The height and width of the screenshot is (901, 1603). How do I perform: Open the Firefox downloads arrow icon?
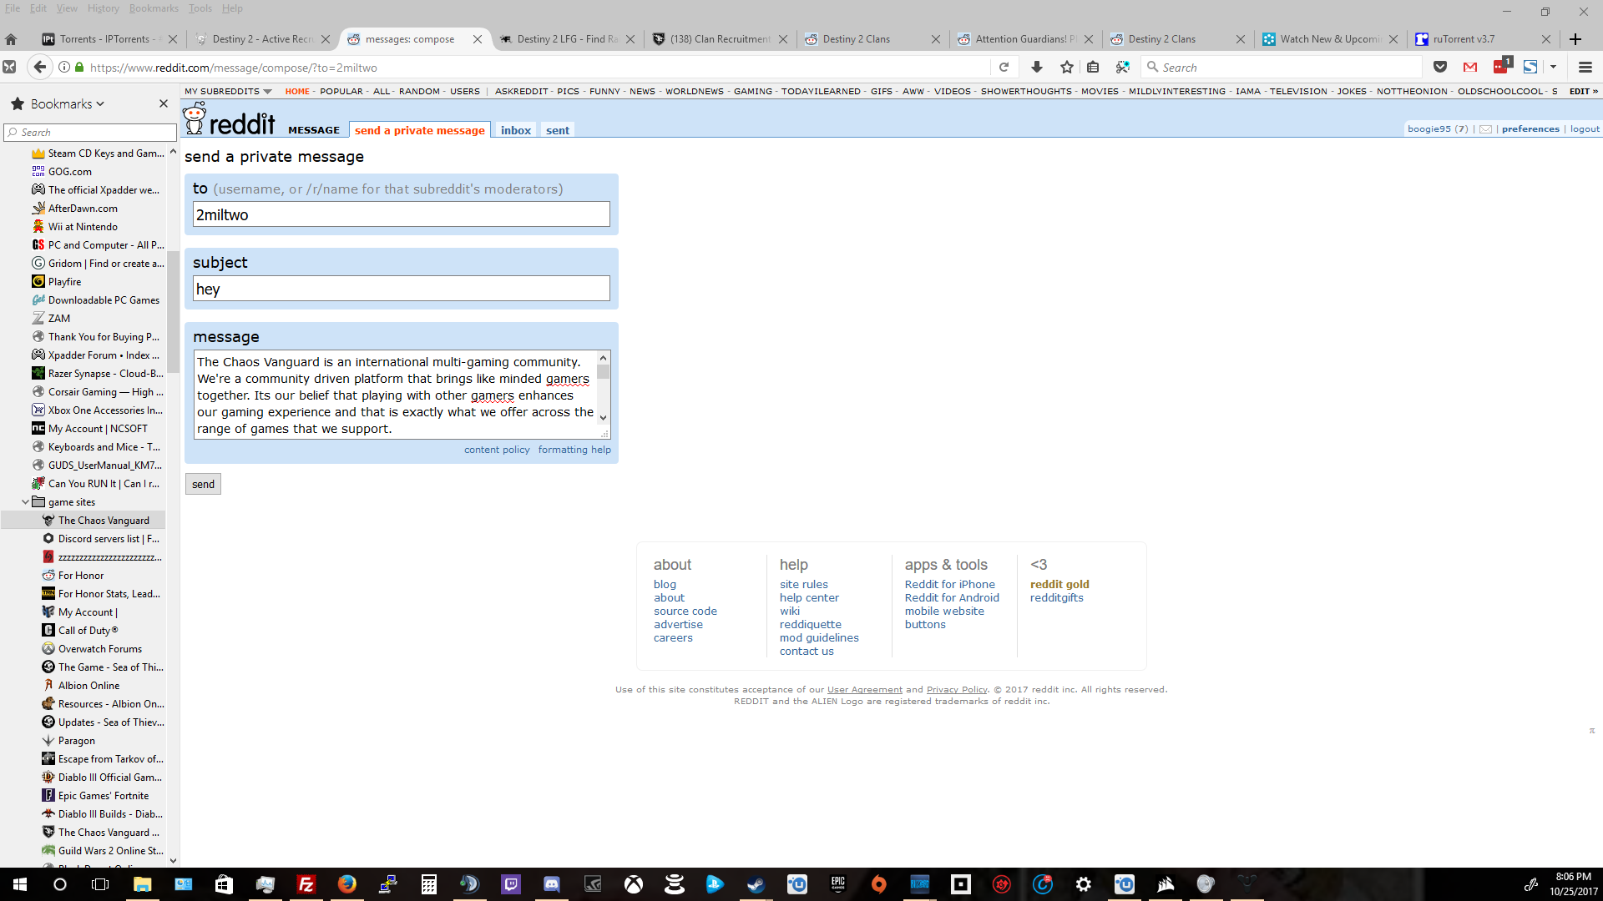pos(1037,68)
